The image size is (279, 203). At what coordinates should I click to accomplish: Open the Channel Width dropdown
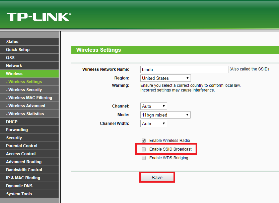pos(153,124)
